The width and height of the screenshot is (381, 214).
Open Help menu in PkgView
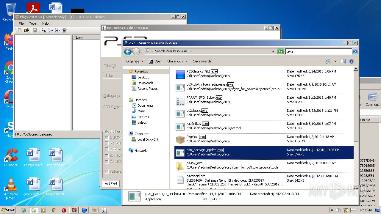pos(45,23)
